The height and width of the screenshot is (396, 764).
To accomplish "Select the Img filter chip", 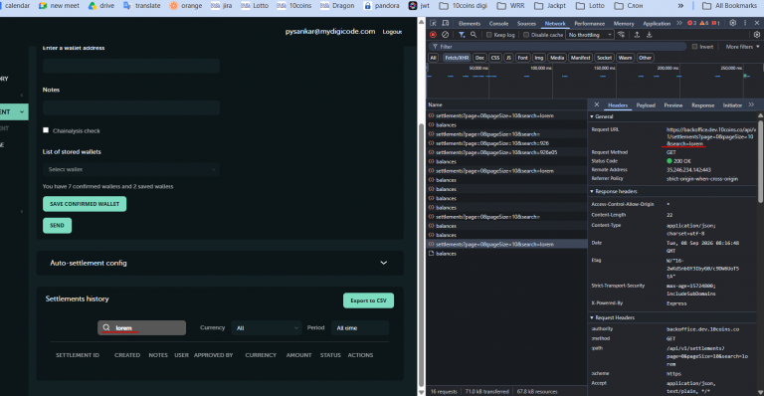I will pos(538,58).
